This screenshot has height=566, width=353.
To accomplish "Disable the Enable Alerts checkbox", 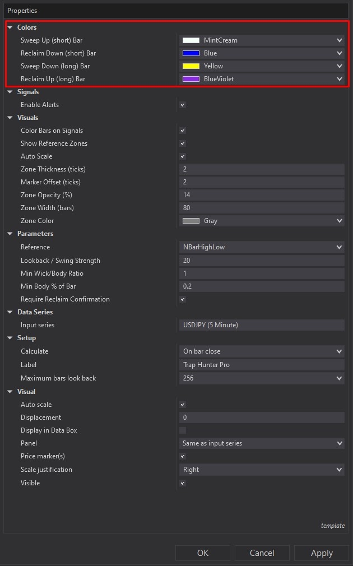I will pyautogui.click(x=182, y=104).
